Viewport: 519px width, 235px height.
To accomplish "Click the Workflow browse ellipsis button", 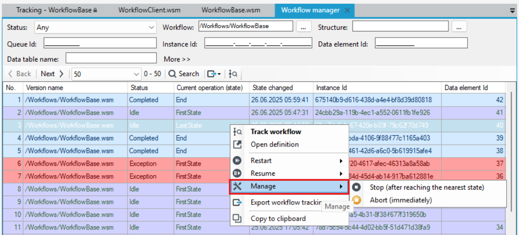I will (304, 27).
